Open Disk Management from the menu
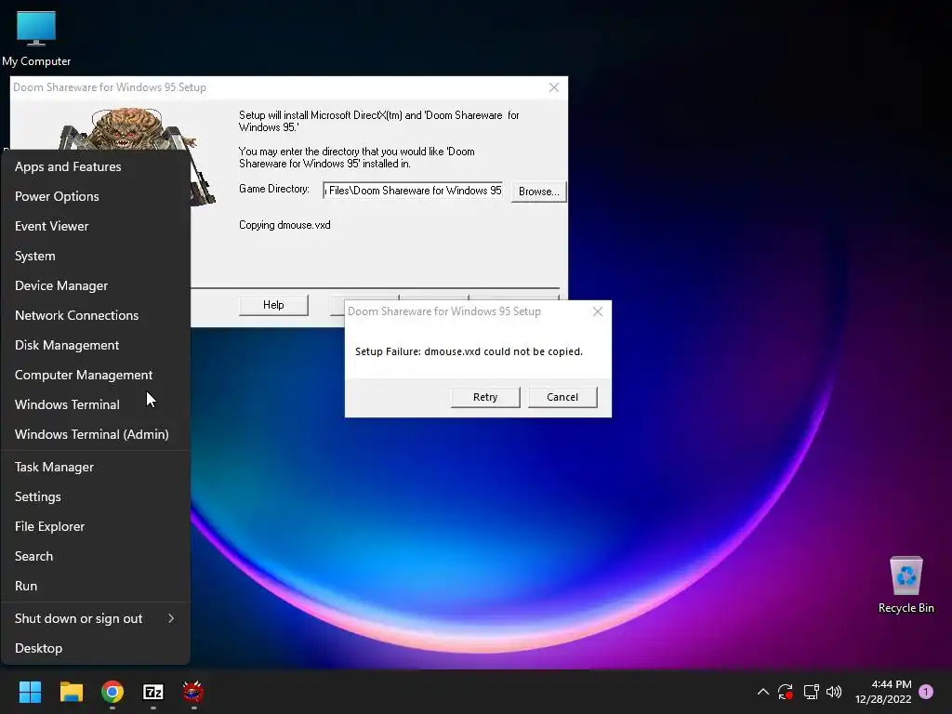Viewport: 952px width, 714px height. [96, 345]
